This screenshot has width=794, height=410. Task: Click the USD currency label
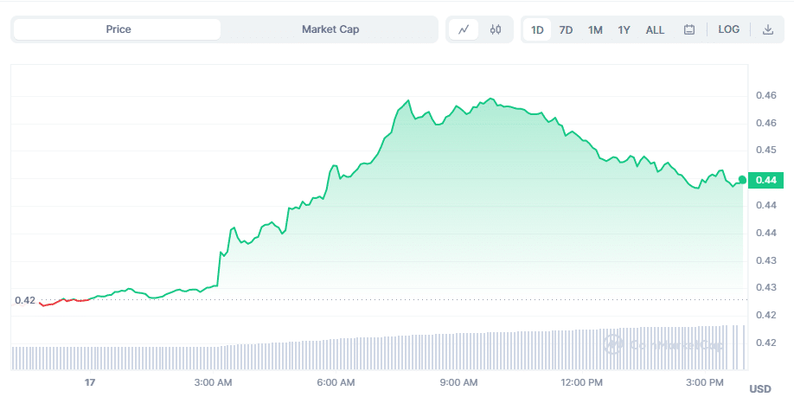click(x=760, y=388)
